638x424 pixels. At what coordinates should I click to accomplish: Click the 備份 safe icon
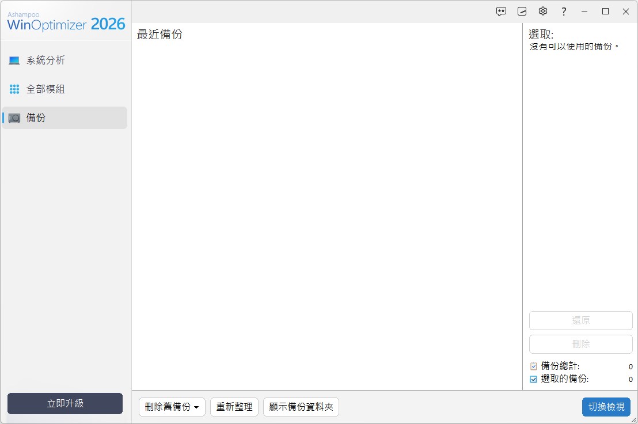(14, 118)
